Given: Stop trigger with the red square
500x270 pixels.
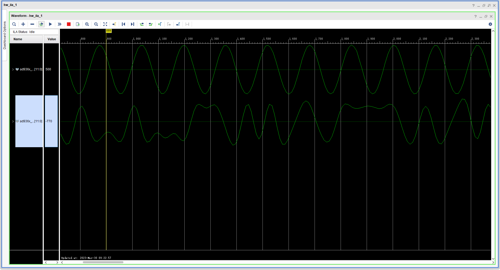Looking at the screenshot, I should 69,24.
